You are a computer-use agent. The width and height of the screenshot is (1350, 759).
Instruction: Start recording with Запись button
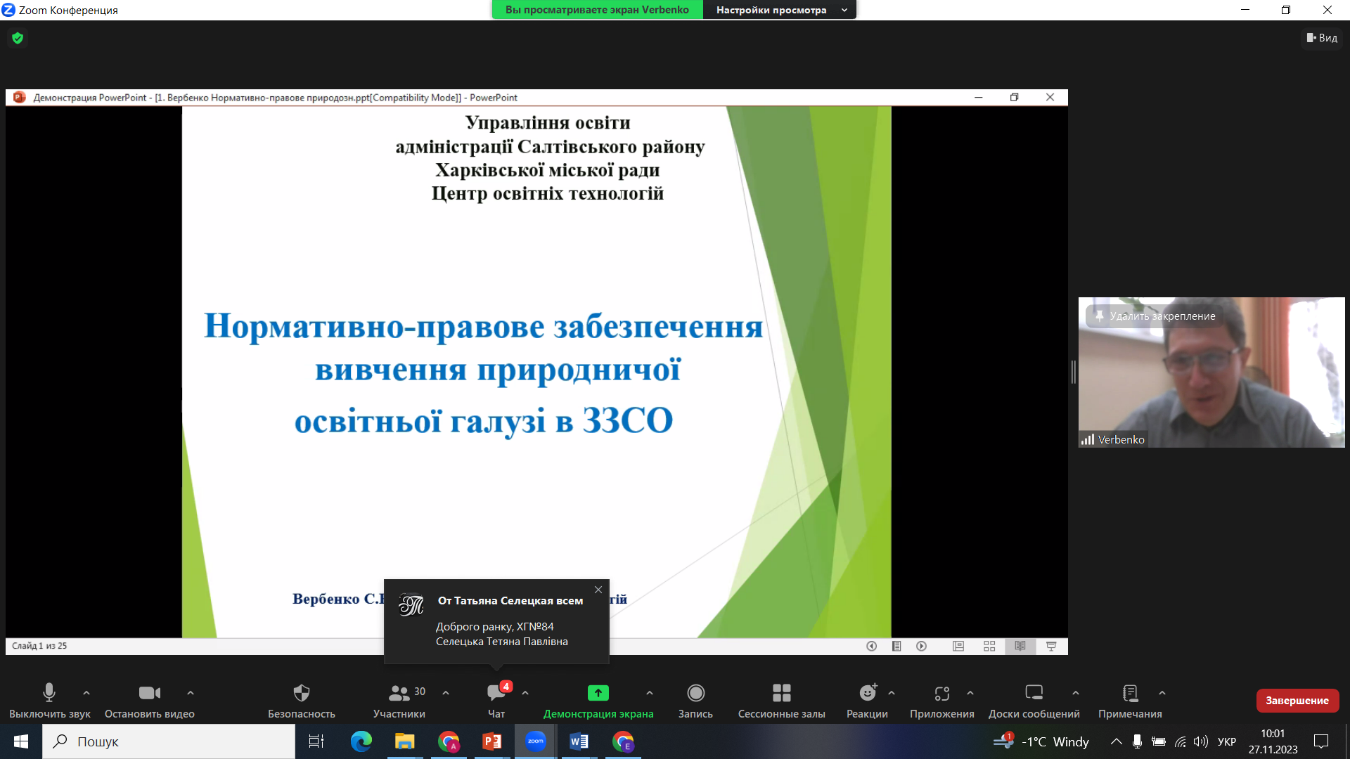click(695, 694)
